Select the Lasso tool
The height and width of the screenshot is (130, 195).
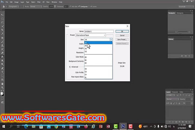[x=2, y=22]
